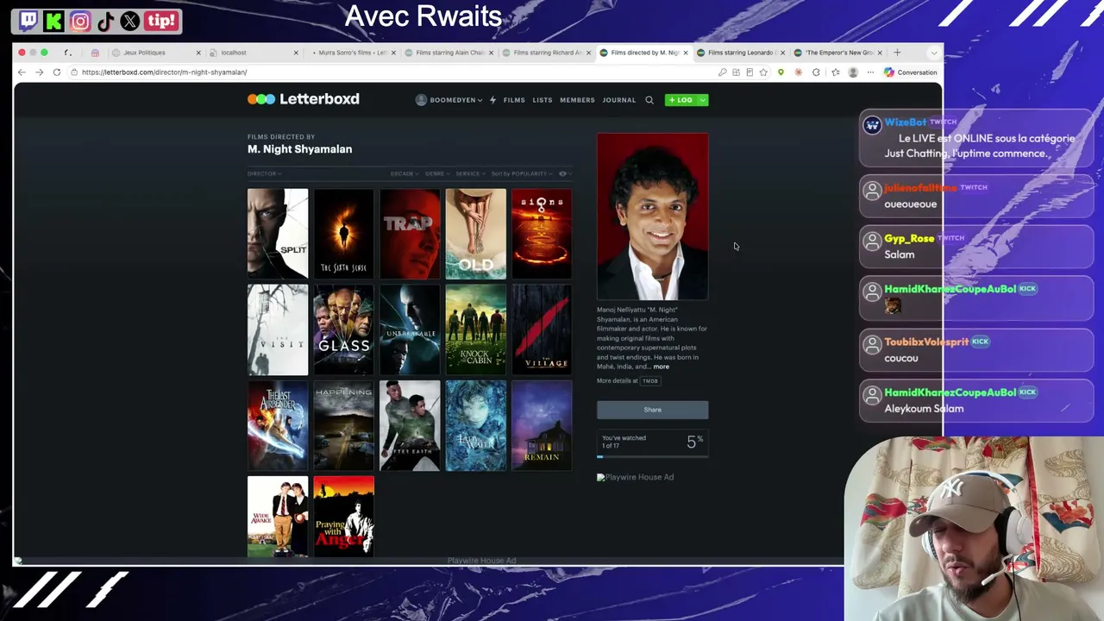Click the Conversation button in browser toolbar
The height and width of the screenshot is (621, 1104).
tap(911, 72)
